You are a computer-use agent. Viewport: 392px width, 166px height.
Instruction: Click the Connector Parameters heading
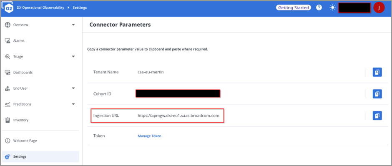(120, 25)
